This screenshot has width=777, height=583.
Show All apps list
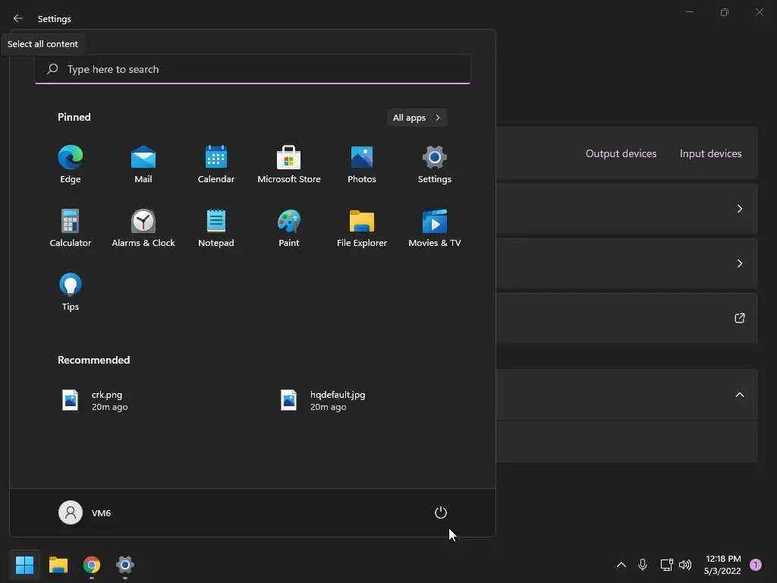pos(417,118)
